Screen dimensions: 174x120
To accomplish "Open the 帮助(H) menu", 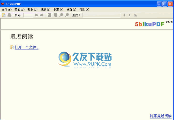I will coord(84,10).
